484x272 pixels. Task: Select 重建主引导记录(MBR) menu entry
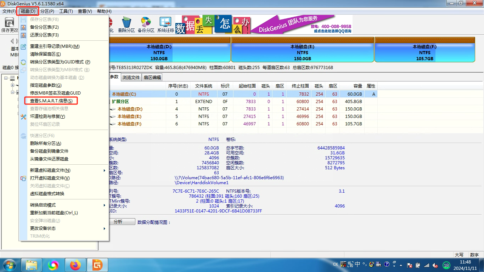click(55, 46)
